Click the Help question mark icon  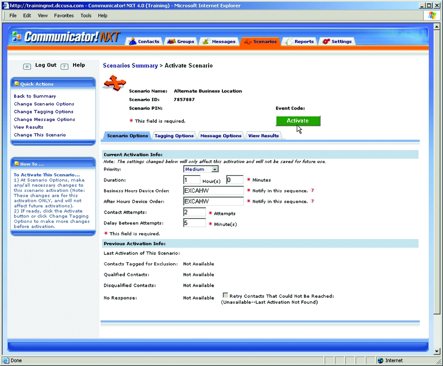tap(64, 66)
